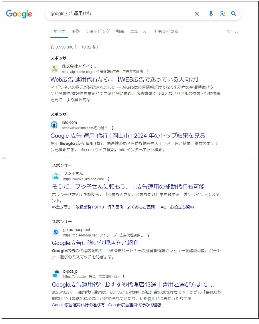Open Google広告運用代行の代理店... sitelink

coord(136,305)
